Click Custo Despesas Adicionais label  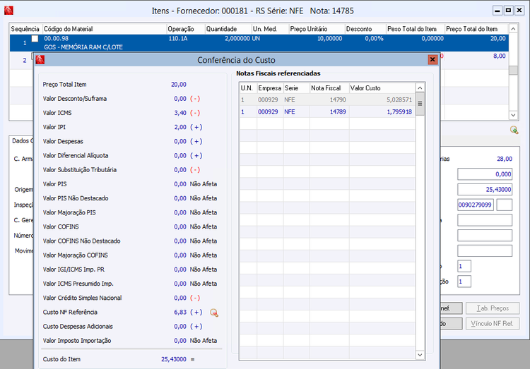[78, 327]
